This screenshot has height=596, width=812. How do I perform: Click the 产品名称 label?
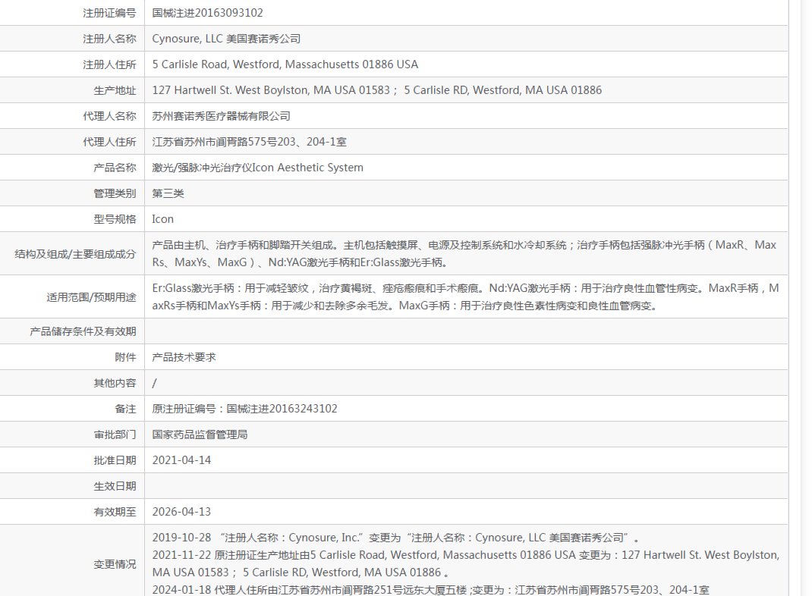(115, 168)
